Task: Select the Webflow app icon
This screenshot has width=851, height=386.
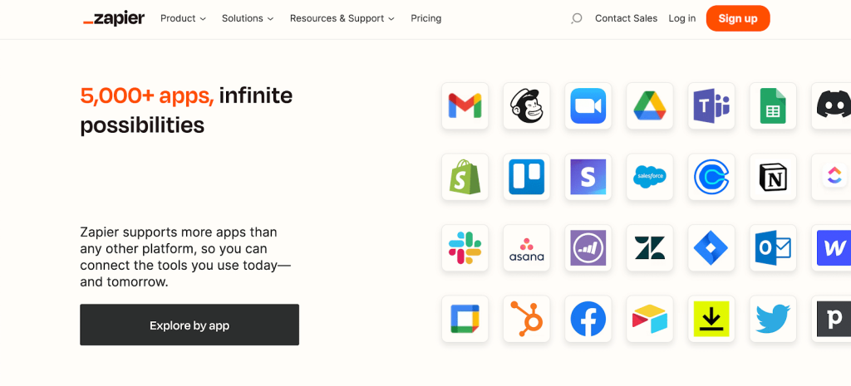Action: point(831,247)
